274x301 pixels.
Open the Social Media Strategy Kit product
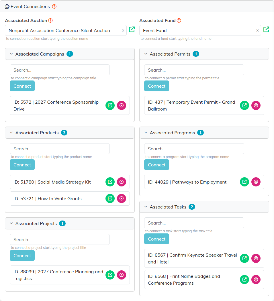[x=110, y=182]
